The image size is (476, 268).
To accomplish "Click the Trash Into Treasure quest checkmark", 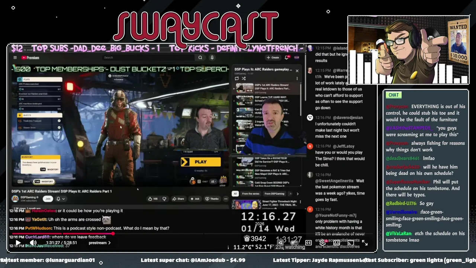I will tap(59, 121).
